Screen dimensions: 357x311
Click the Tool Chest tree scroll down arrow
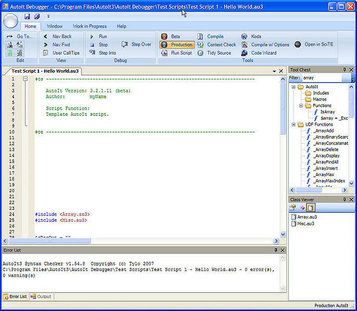pyautogui.click(x=351, y=183)
